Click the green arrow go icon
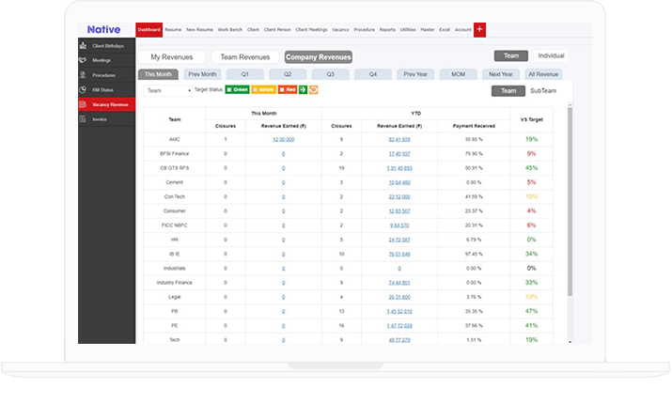Screen dimensions: 672x404 (303, 89)
